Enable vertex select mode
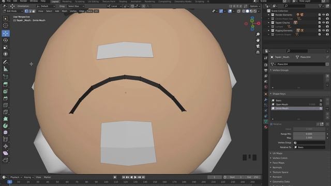The image size is (331, 186). pyautogui.click(x=26, y=11)
